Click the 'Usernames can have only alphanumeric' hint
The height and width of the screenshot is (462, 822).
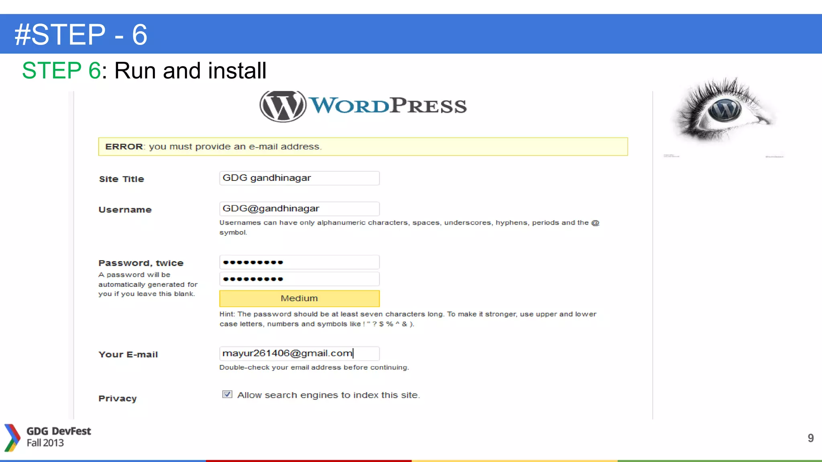409,227
